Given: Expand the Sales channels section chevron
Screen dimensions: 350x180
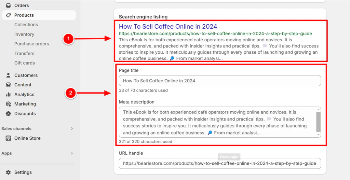Looking at the screenshot, I should coord(72,129).
